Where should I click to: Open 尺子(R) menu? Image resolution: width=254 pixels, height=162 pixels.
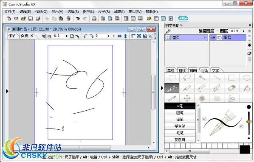[x=104, y=11]
